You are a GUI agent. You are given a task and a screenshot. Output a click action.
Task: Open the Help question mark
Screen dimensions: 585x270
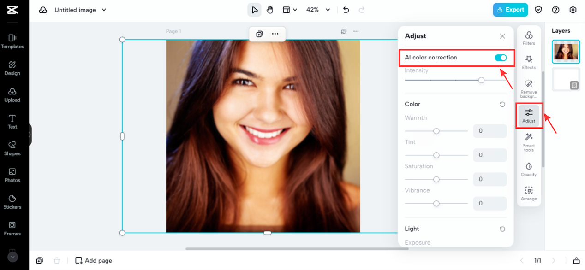(555, 10)
